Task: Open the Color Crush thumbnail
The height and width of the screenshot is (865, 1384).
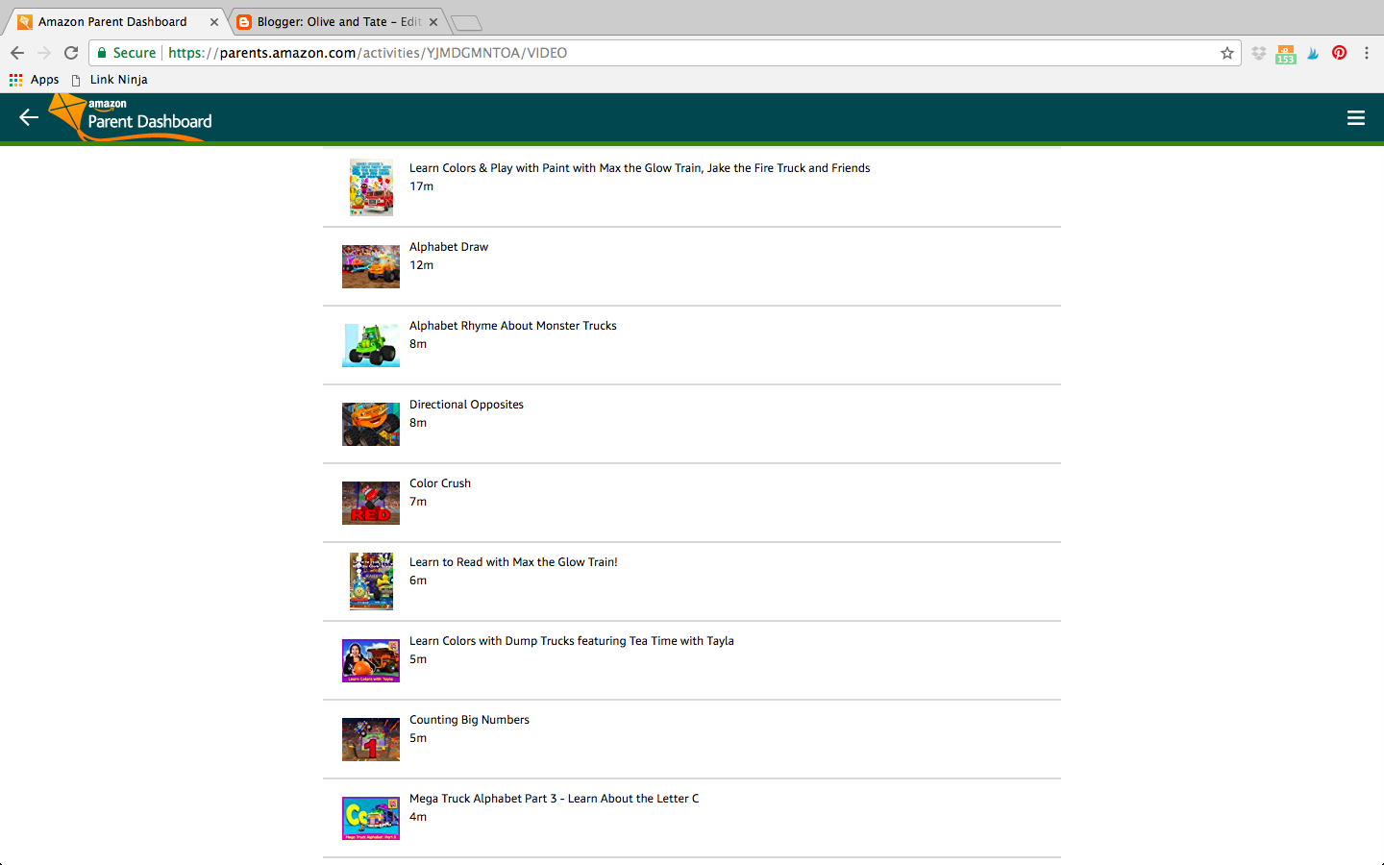Action: click(x=371, y=503)
